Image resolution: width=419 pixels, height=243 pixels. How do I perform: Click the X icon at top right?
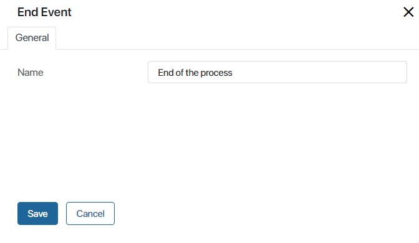click(408, 12)
